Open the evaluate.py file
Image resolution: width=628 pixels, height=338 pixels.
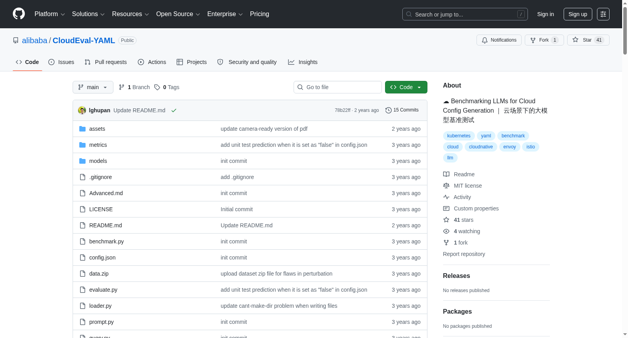tap(103, 290)
